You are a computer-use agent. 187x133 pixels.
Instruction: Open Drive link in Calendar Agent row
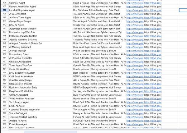(x=153, y=3)
